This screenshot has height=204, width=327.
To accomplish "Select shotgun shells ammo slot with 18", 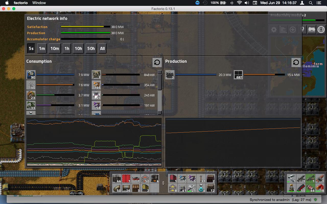I will click(320, 188).
